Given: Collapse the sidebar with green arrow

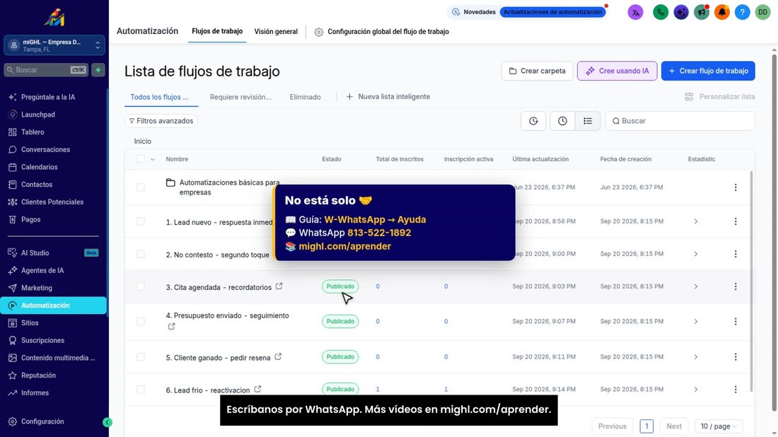Looking at the screenshot, I should click(x=108, y=422).
